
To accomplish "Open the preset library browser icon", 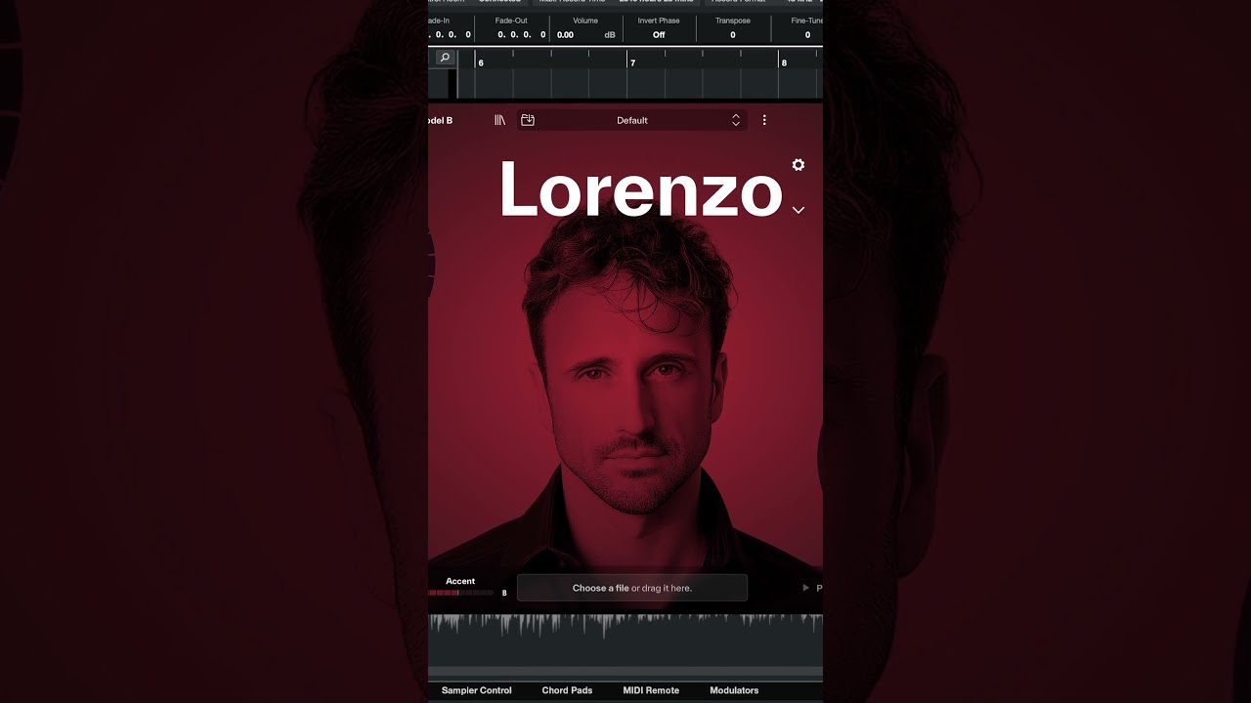I will point(499,120).
